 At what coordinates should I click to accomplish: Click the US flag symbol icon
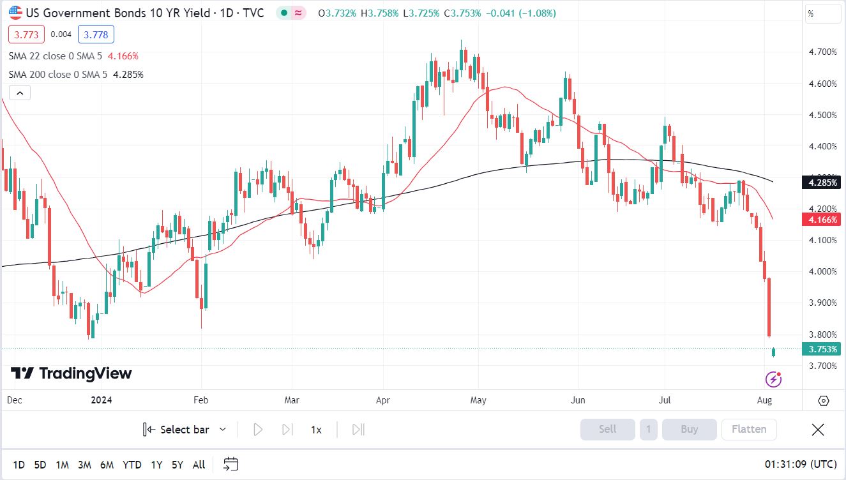[x=15, y=13]
